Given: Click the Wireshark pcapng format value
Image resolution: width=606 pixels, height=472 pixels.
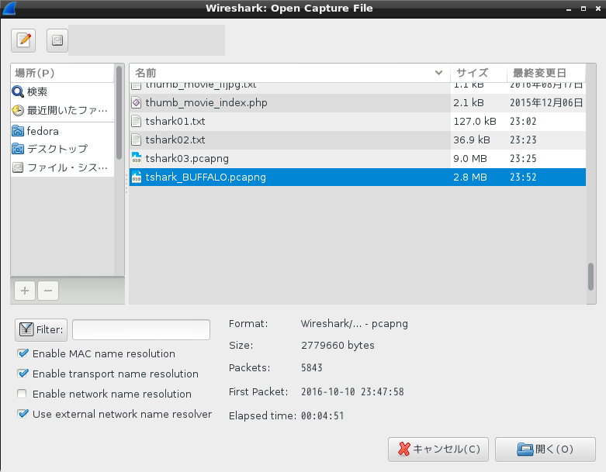Looking at the screenshot, I should coord(355,323).
